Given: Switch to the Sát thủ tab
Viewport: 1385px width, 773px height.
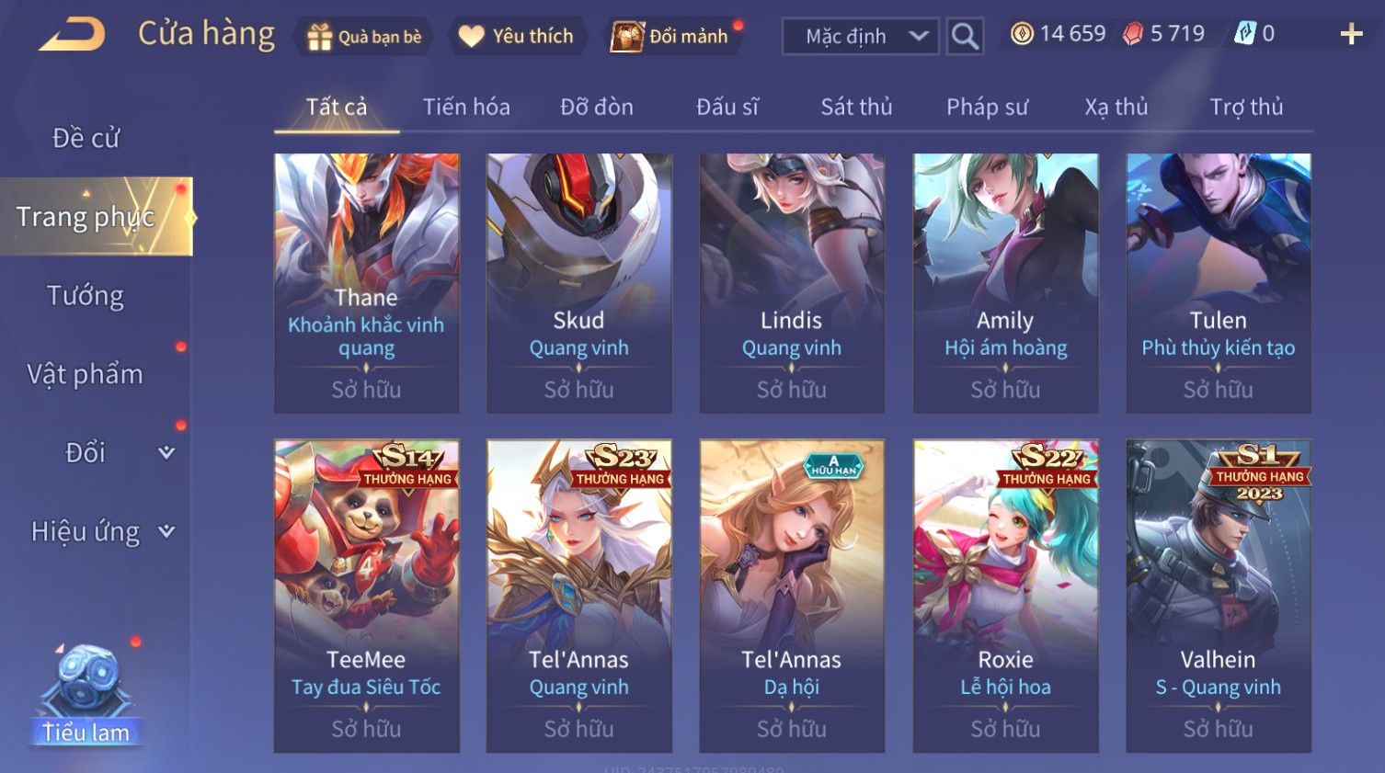Looking at the screenshot, I should click(x=856, y=108).
